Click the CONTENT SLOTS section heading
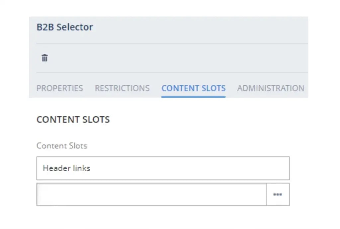The height and width of the screenshot is (229, 340). [x=73, y=120]
